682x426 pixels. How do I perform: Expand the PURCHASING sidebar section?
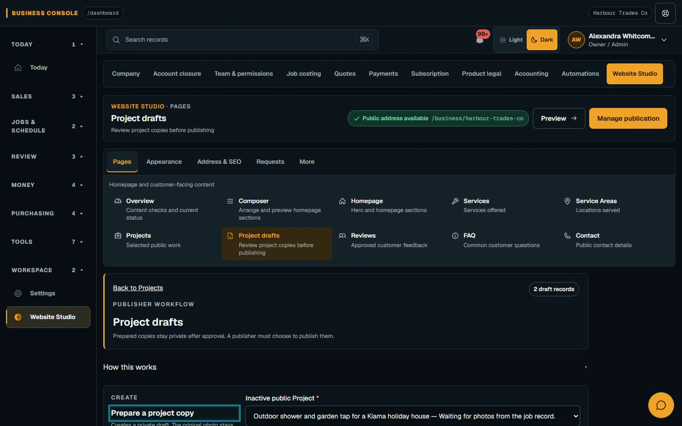47,213
